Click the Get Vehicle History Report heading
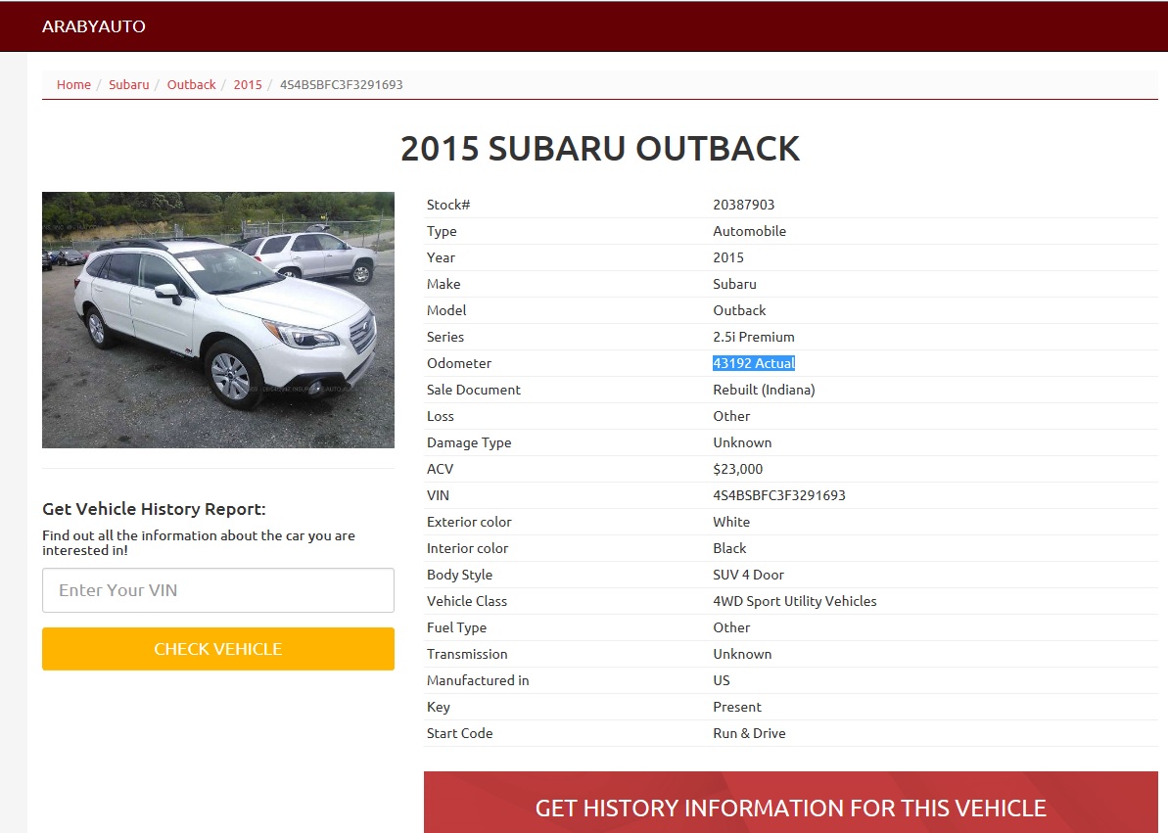 154,509
